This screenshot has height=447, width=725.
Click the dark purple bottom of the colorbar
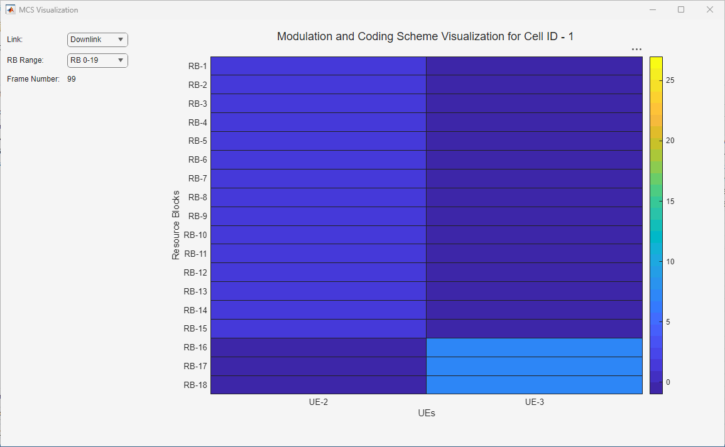[655, 389]
